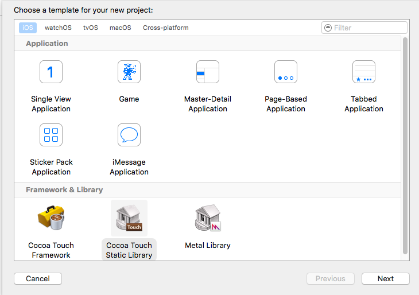The height and width of the screenshot is (295, 419).
Task: Choose the Sticker Pack Application icon
Action: click(x=51, y=135)
